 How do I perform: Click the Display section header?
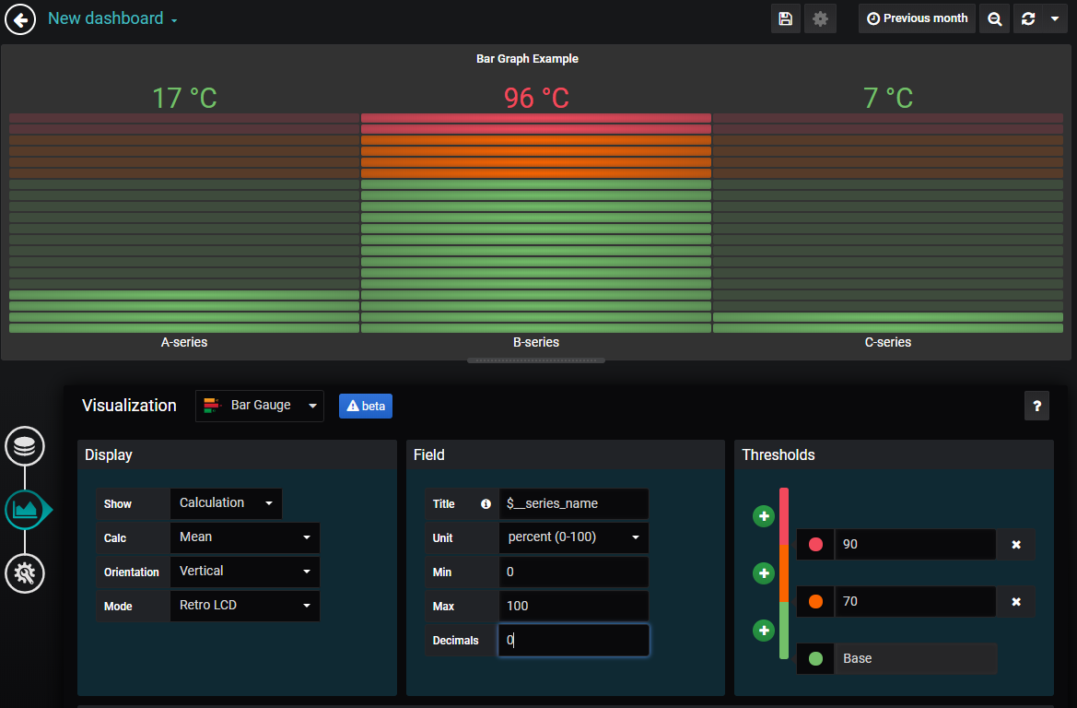coord(237,455)
